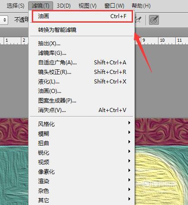Select the top 油画 Ctrl+F menu entry
The height and width of the screenshot is (205, 188).
click(x=82, y=16)
